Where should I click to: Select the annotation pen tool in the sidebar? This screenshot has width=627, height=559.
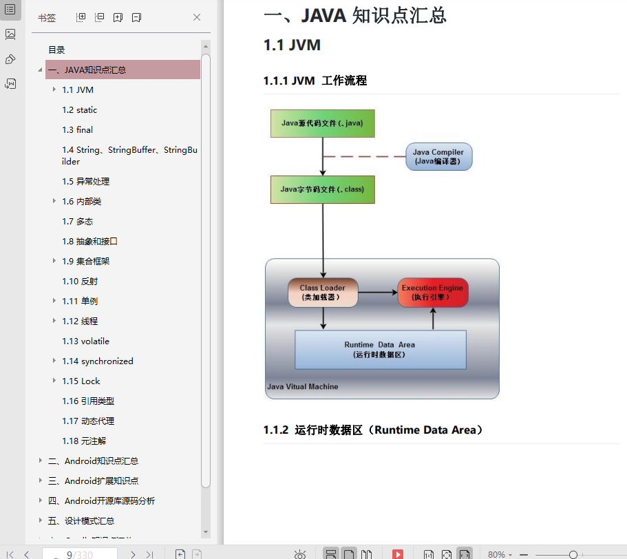click(x=10, y=59)
